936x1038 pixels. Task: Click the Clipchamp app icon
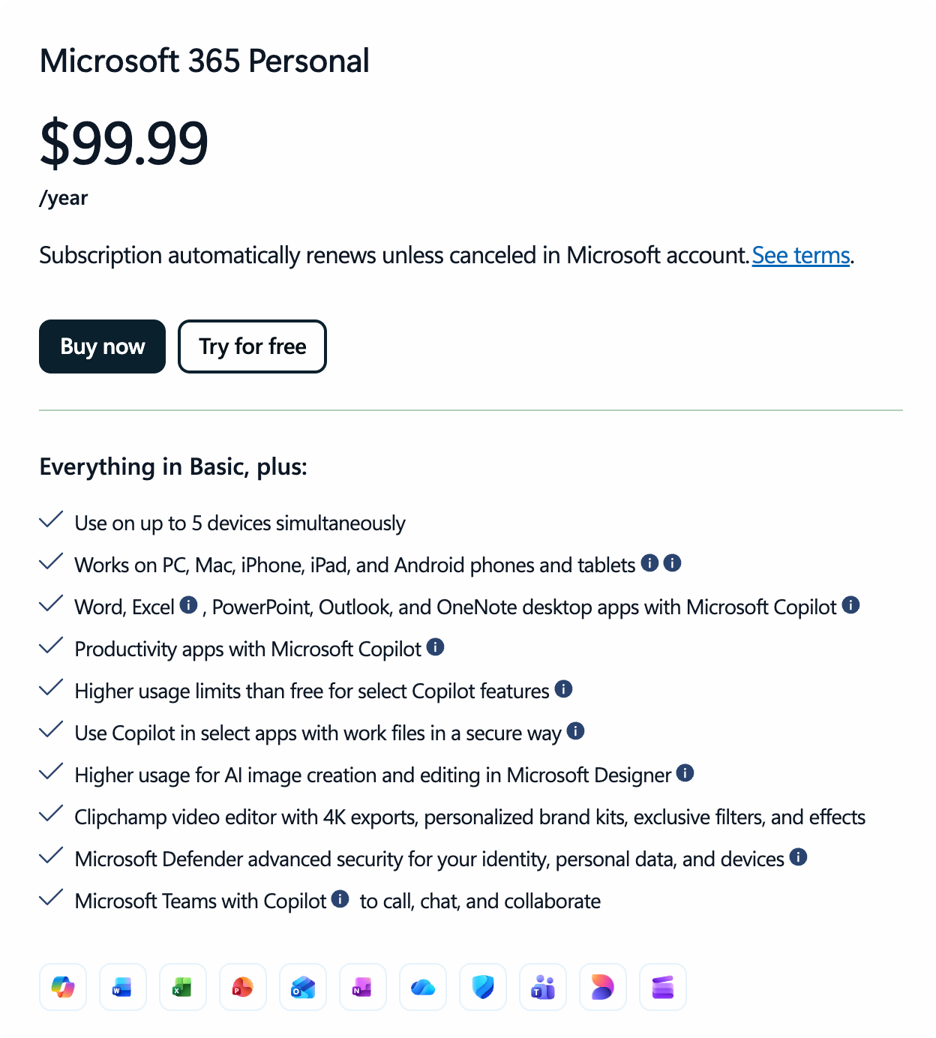[x=663, y=987]
